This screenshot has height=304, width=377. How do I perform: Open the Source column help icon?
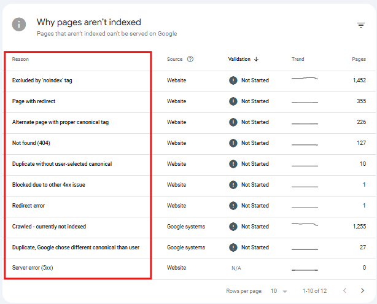(190, 59)
